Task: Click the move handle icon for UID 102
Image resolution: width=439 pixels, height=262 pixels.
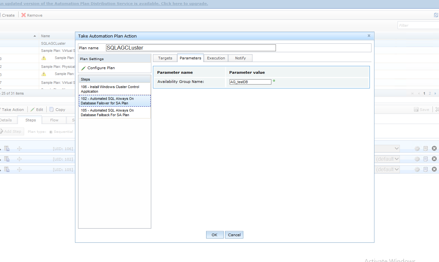Action: 19,159
